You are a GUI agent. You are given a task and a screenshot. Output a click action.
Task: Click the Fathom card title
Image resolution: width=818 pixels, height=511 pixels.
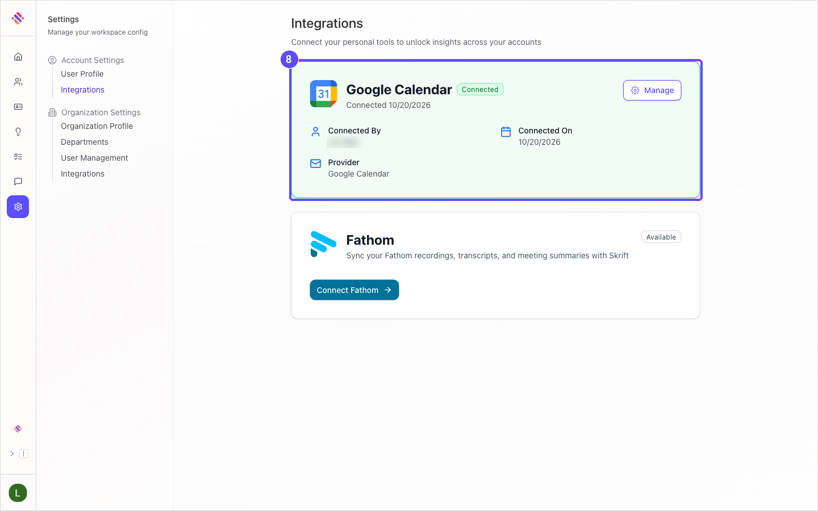click(x=370, y=240)
